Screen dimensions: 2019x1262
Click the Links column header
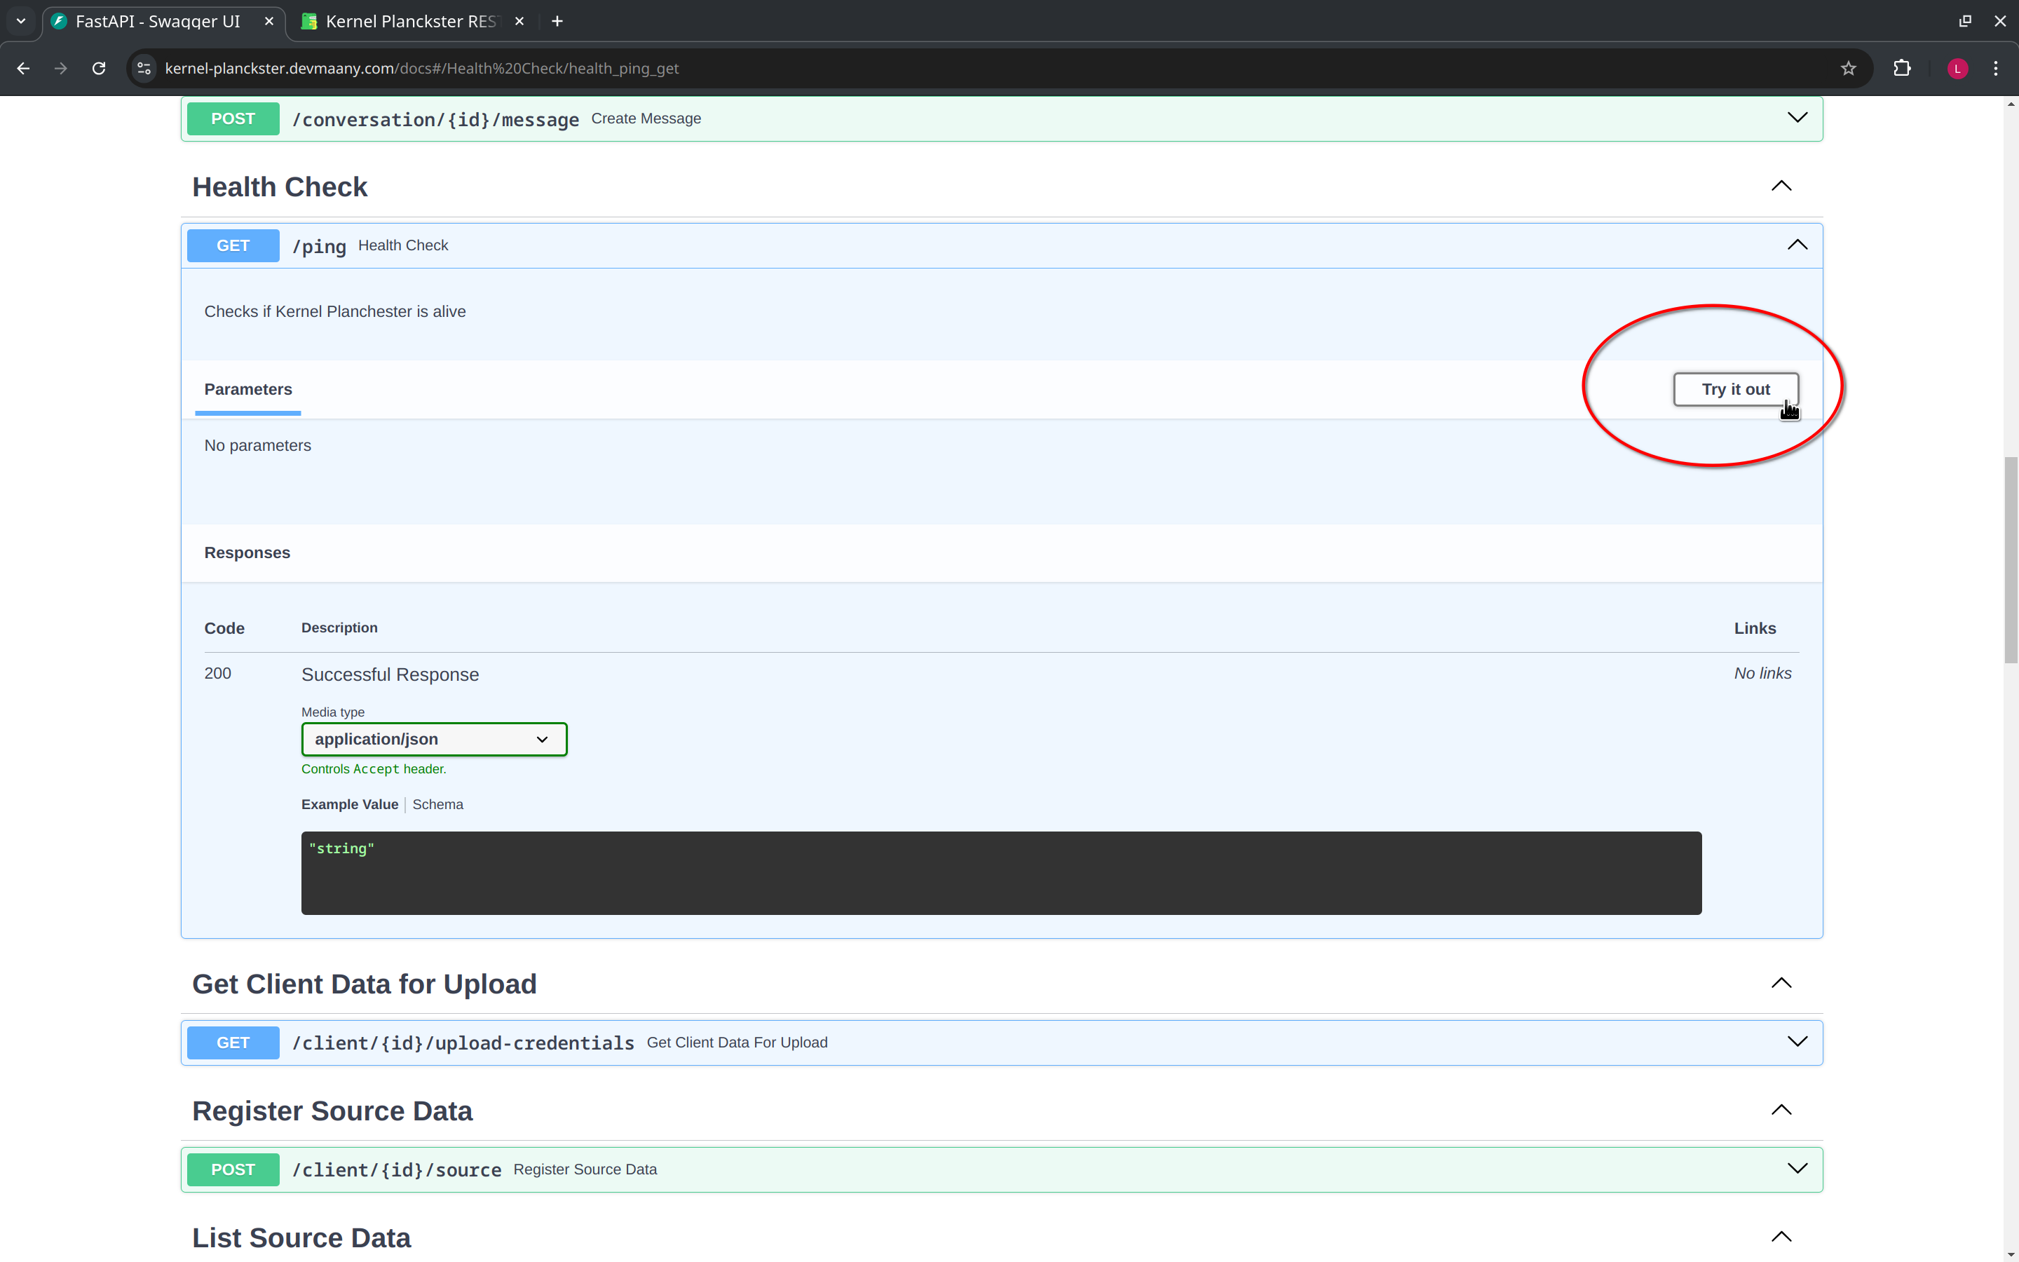point(1755,628)
